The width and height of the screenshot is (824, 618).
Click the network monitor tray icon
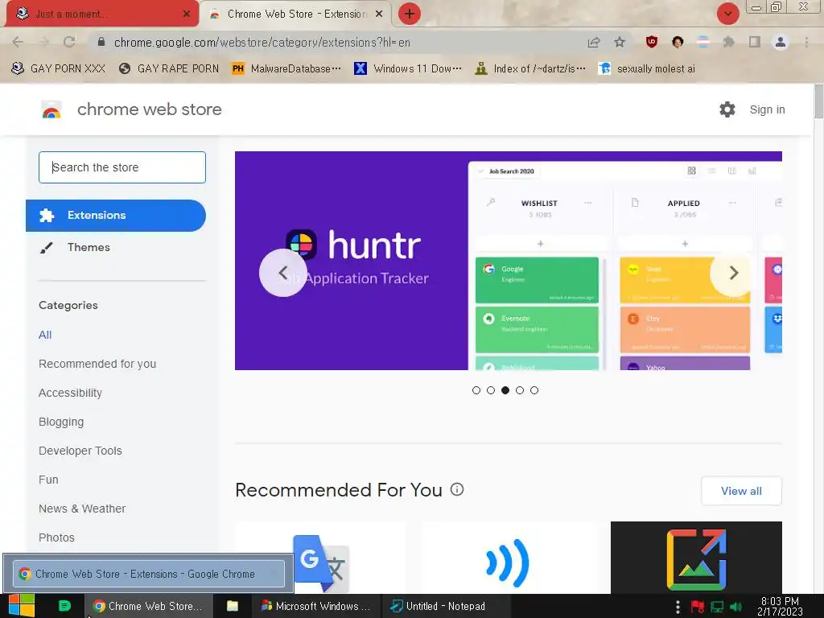pyautogui.click(x=717, y=607)
